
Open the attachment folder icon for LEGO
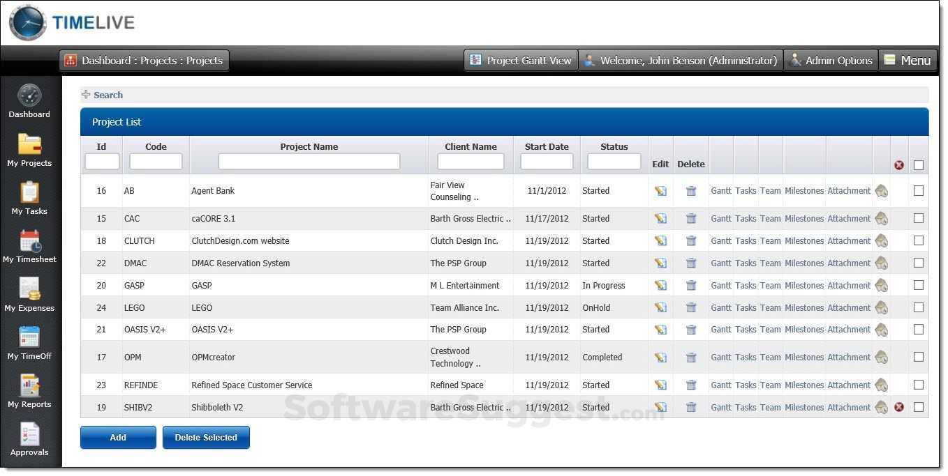tap(881, 307)
